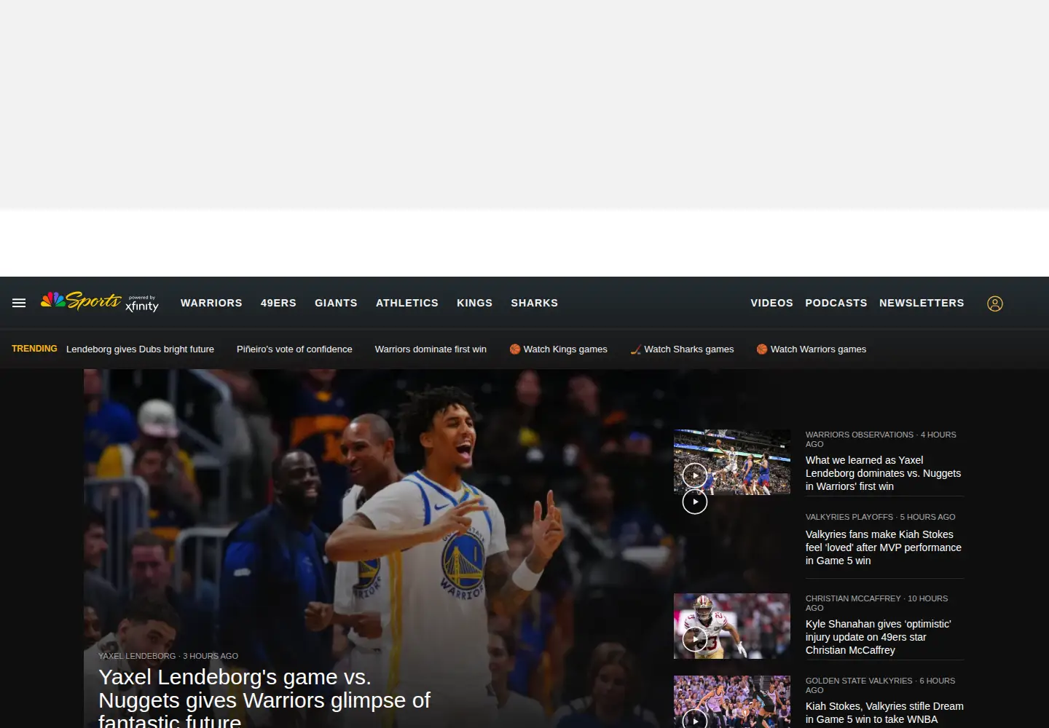
Task: Open 'What we learned as Yaxel Lendeborg dominates' story
Action: pyautogui.click(x=883, y=473)
